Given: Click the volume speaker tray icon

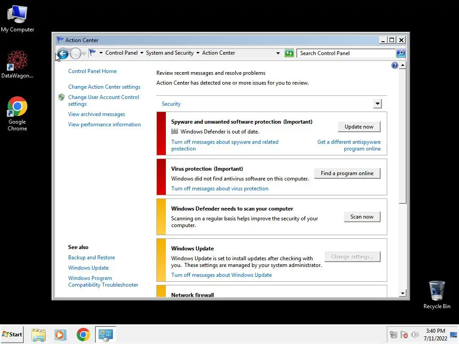Looking at the screenshot, I should pyautogui.click(x=415, y=335).
